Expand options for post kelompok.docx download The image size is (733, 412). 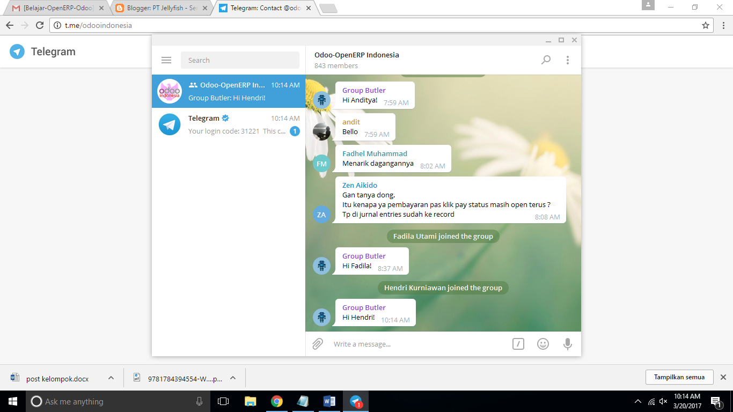pyautogui.click(x=111, y=378)
